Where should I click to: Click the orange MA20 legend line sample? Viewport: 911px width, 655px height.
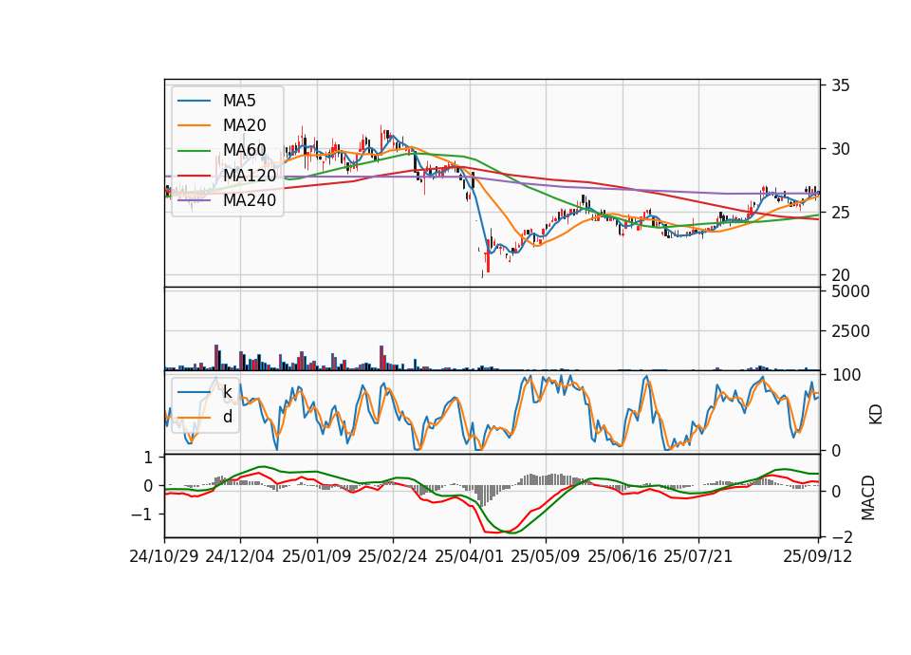[x=194, y=125]
